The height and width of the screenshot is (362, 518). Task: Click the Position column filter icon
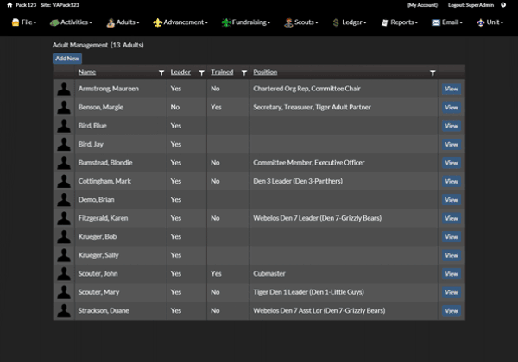tap(433, 72)
